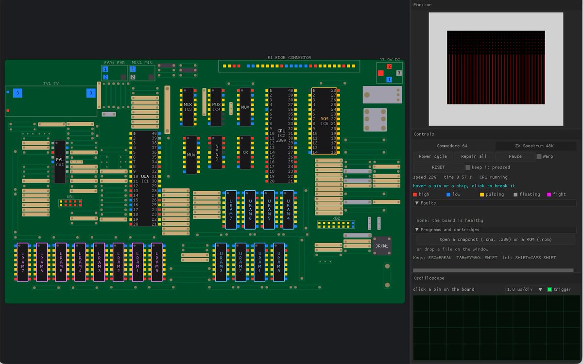Screen dimensions: 583x364
Task: Click the Monitor screen display
Action: pyautogui.click(x=496, y=68)
